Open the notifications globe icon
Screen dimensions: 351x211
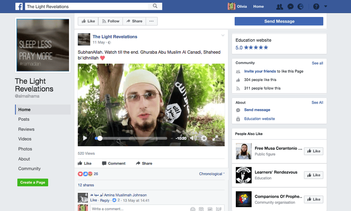(301, 7)
